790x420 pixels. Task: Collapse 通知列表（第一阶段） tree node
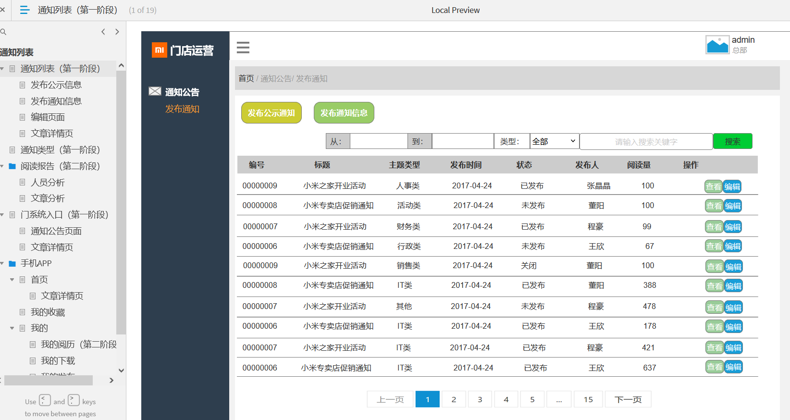tap(2, 69)
